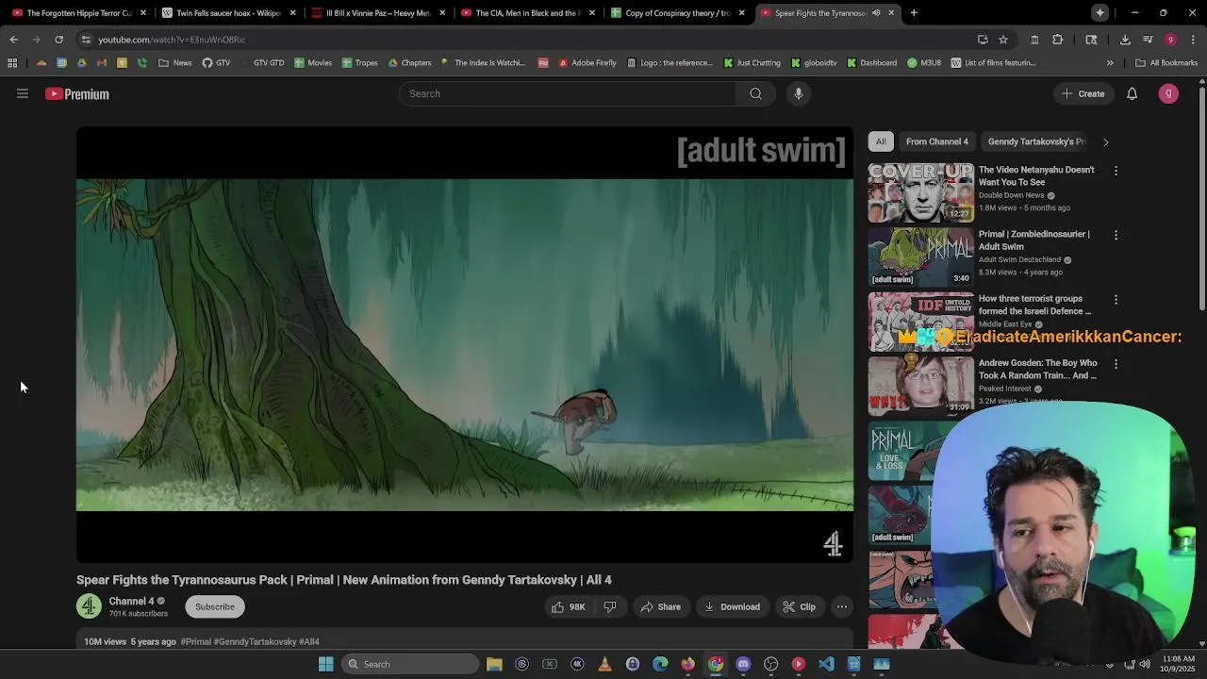
Task: Open options for Primal Zombiedinosaurier suggestion
Action: point(1116,235)
